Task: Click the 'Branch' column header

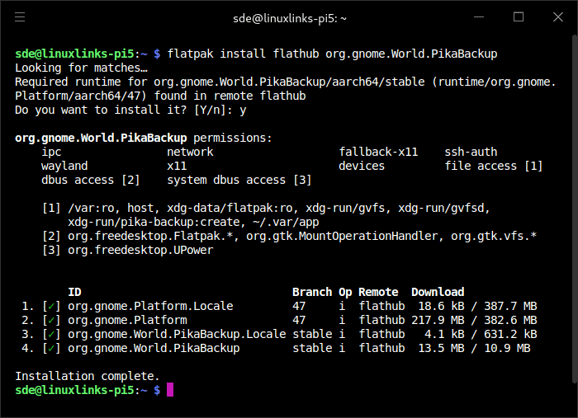Action: click(312, 292)
